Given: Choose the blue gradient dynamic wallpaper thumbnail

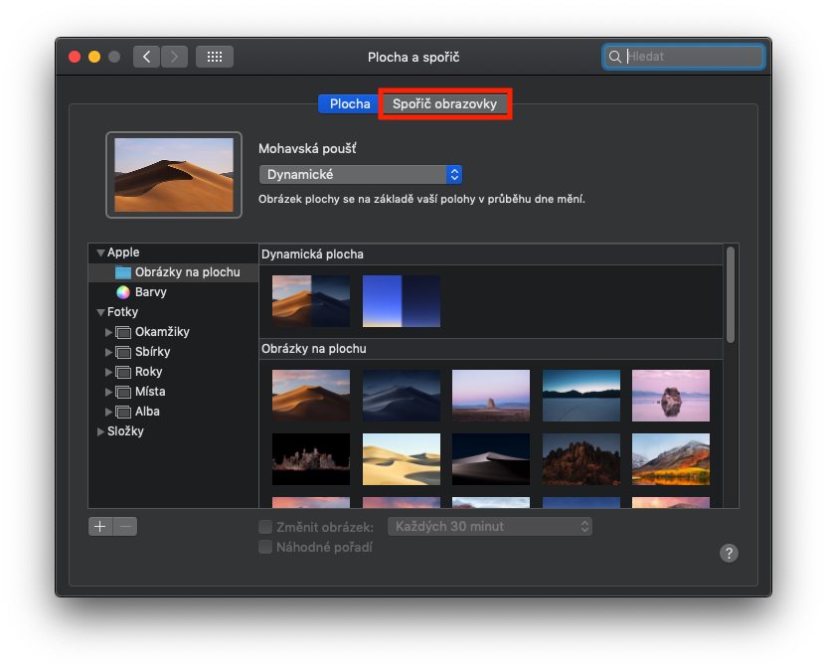Looking at the screenshot, I should pos(401,301).
